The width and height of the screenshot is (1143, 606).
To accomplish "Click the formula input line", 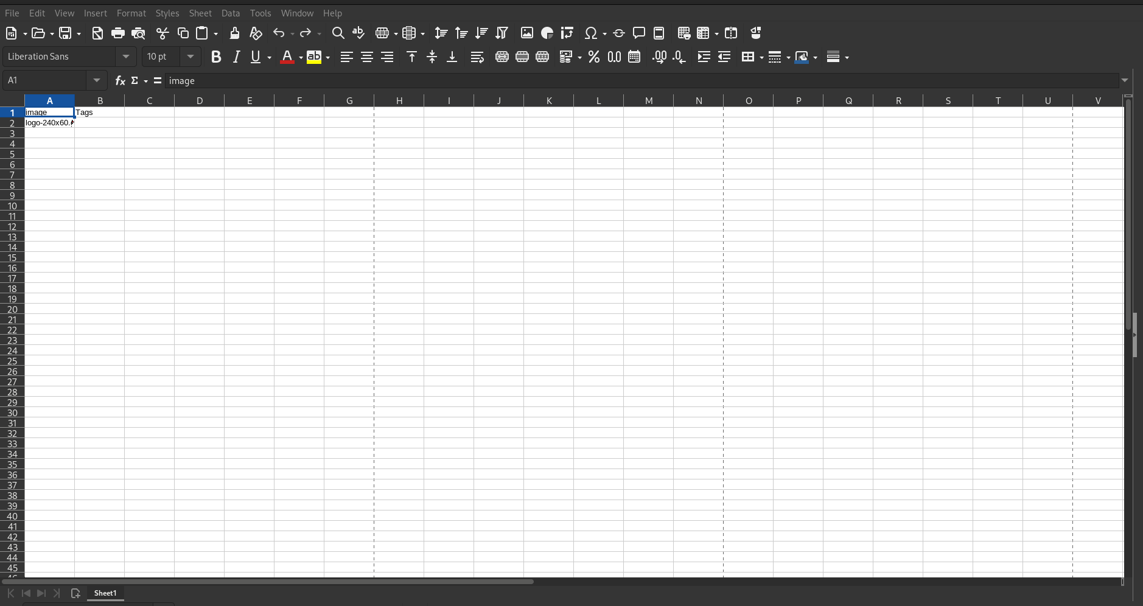I will (x=641, y=80).
